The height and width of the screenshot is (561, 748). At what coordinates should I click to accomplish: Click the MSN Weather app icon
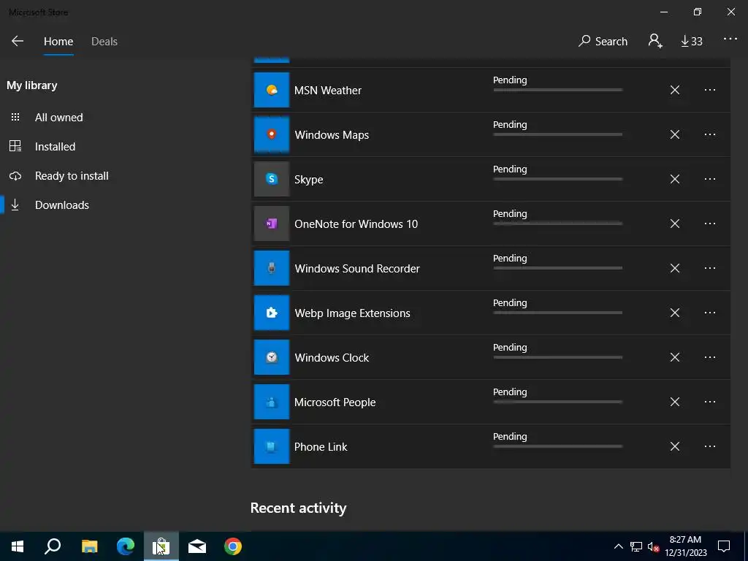point(272,90)
